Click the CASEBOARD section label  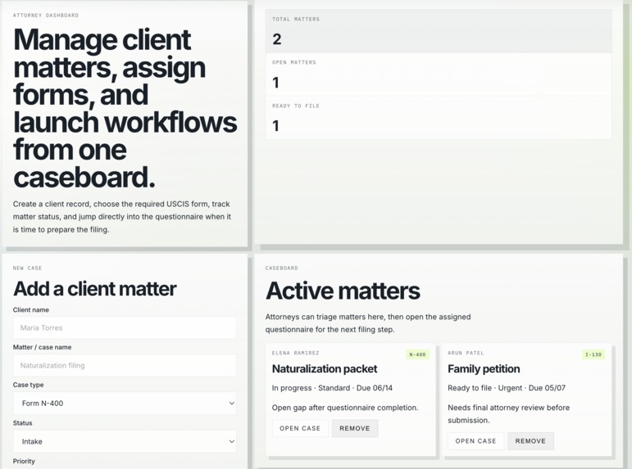[282, 268]
